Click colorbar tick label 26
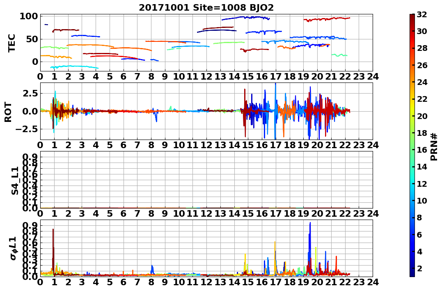Screen dimensions: 442x291 pos(422,65)
